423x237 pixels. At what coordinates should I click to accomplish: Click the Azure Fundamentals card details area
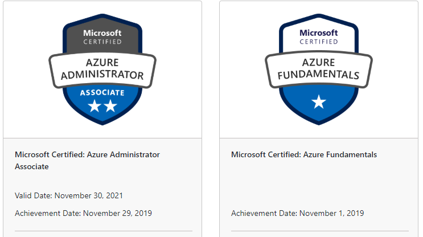319,187
